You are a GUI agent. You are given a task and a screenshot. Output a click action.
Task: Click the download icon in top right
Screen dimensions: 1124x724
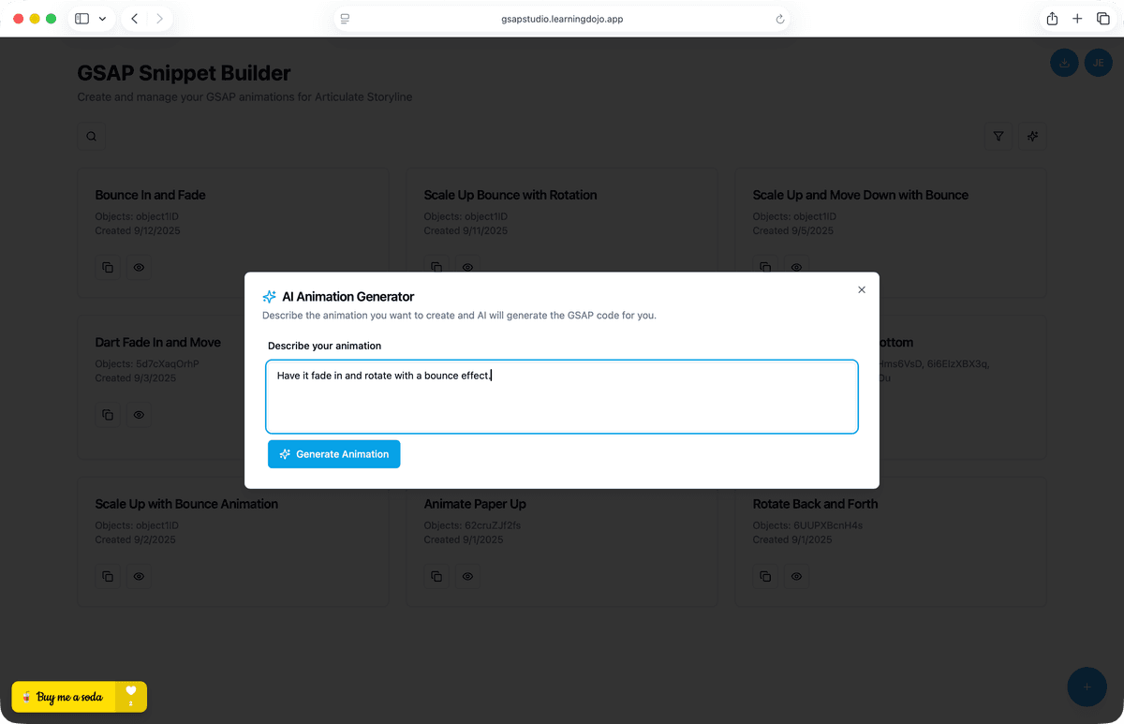[1064, 63]
